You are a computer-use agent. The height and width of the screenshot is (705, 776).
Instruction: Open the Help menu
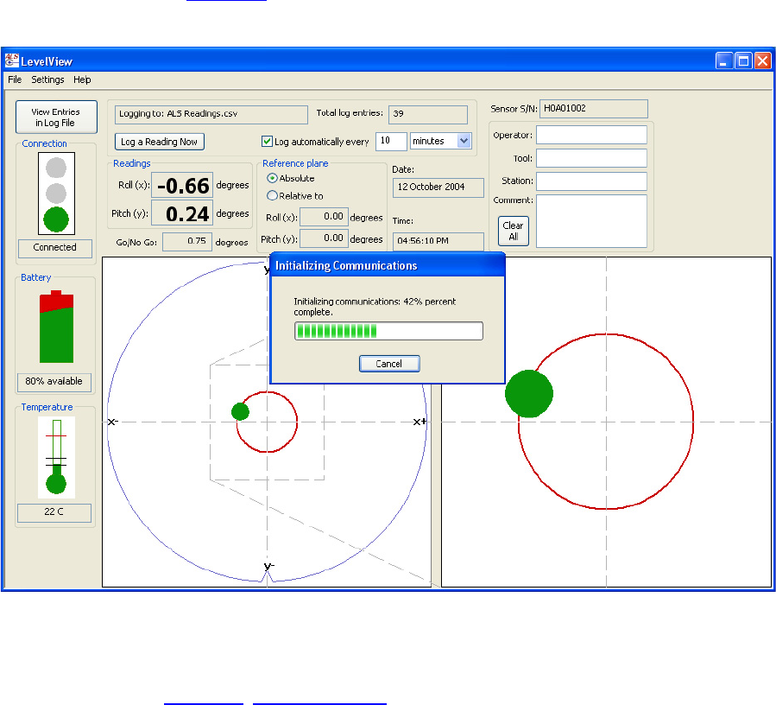pyautogui.click(x=82, y=79)
